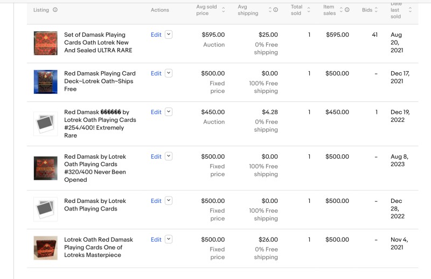
Task: Click Edit link for #254/400 Extremely Rare listing
Action: 156,112
